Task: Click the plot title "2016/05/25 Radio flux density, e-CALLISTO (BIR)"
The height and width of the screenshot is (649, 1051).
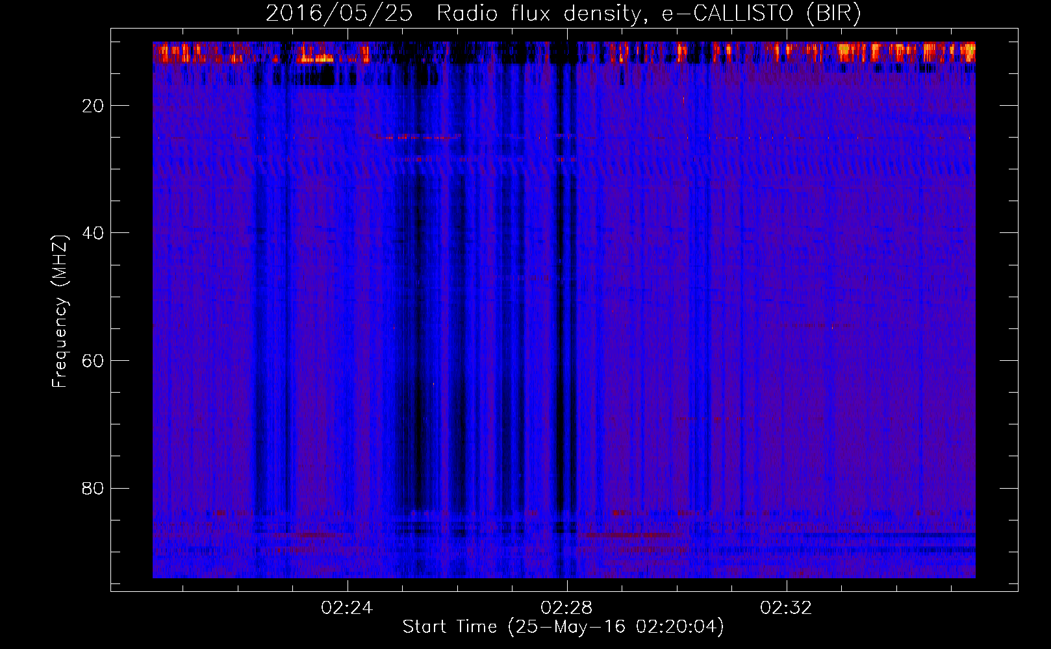Action: point(563,13)
